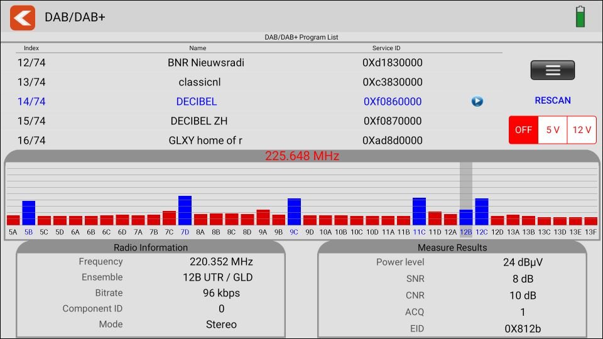Set antenna power to 5 V

click(553, 130)
